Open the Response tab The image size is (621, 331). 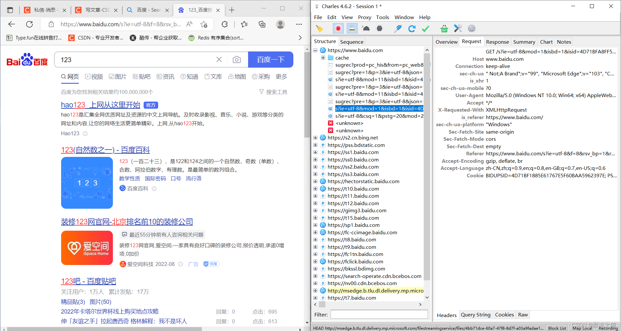pyautogui.click(x=497, y=42)
